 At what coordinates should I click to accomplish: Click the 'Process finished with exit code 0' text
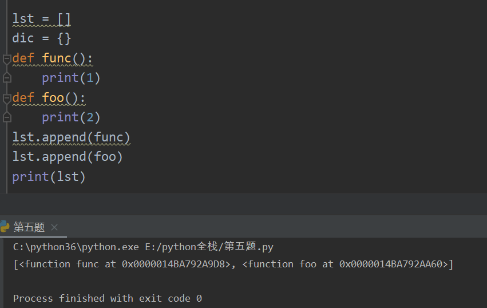[x=108, y=298]
